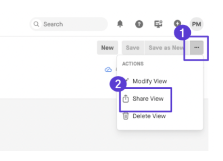Click the Save as New button
Image resolution: width=223 pixels, height=161 pixels.
click(166, 48)
